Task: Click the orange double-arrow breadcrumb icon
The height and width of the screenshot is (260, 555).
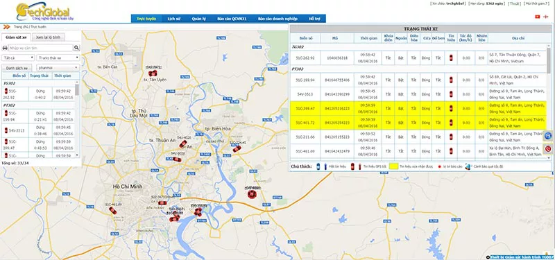Action: 6,26
